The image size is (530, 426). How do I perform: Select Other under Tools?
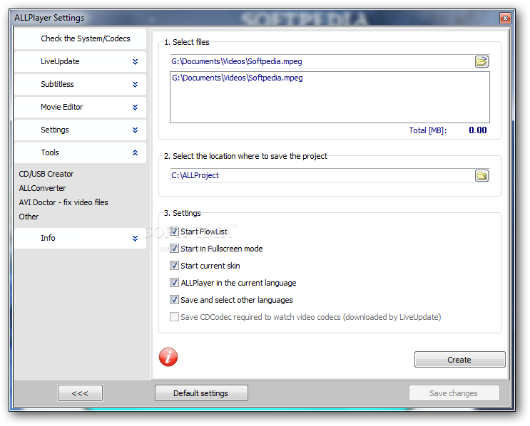click(29, 217)
